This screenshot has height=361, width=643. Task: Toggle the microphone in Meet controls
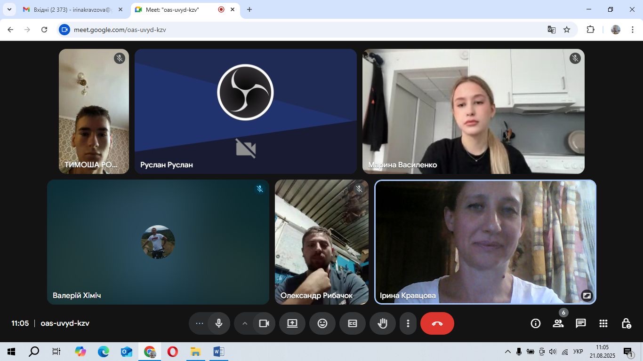coord(219,323)
